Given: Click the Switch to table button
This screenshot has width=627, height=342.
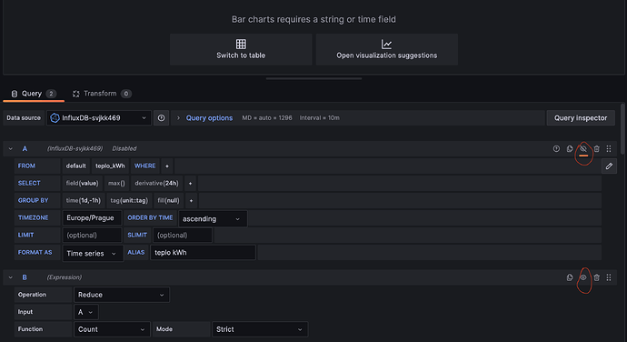Looking at the screenshot, I should coord(241,50).
